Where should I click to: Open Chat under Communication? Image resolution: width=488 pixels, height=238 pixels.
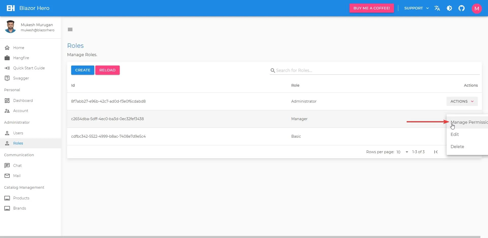point(17,165)
